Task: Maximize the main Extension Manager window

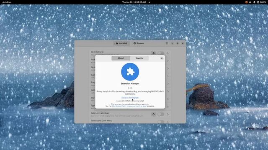Action: click(178, 43)
